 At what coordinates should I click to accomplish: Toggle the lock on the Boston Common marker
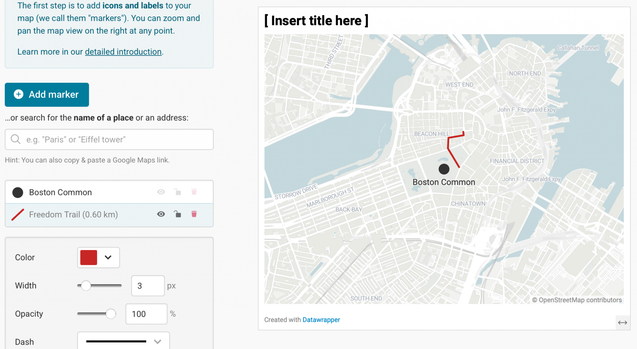point(178,192)
